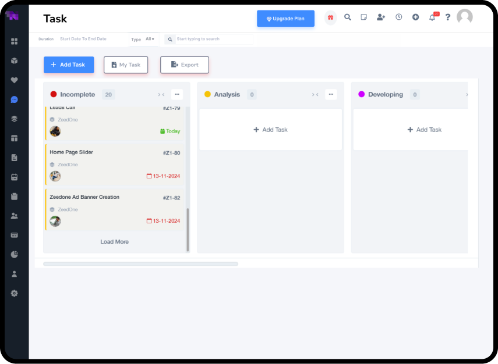Click the Upgrade Plan button
The image size is (498, 364).
(285, 19)
